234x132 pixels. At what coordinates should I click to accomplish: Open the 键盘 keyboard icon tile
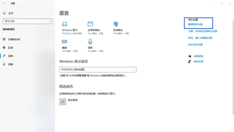point(65,41)
